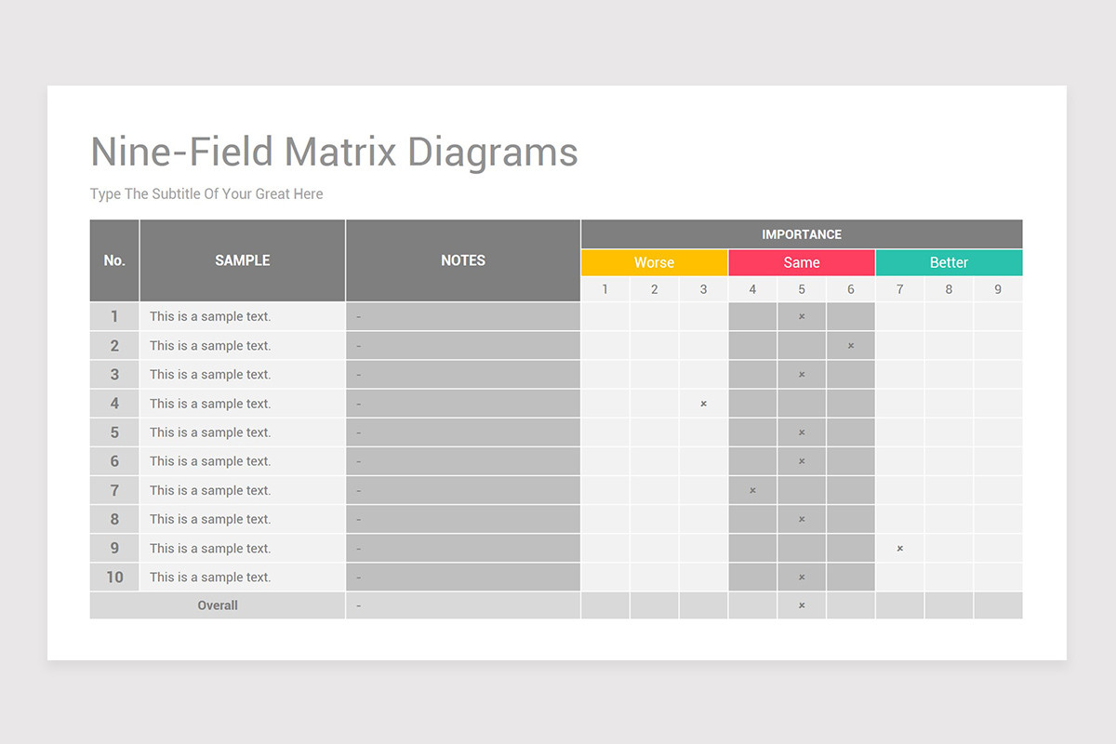Viewport: 1116px width, 744px height.
Task: Click the x mark in row 10
Action: [802, 577]
